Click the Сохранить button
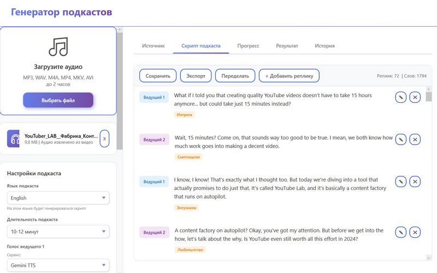The width and height of the screenshot is (437, 273). [158, 76]
